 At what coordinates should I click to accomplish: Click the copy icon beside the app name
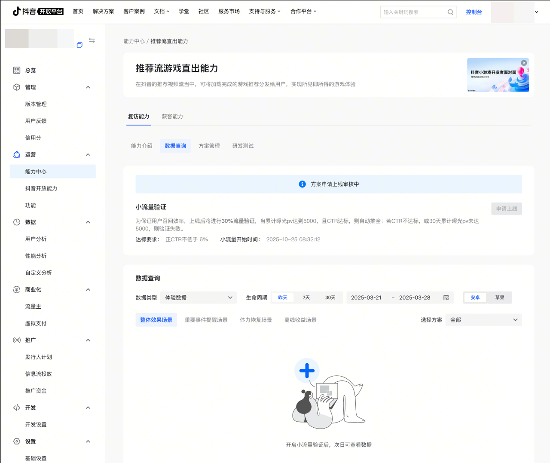click(x=79, y=45)
